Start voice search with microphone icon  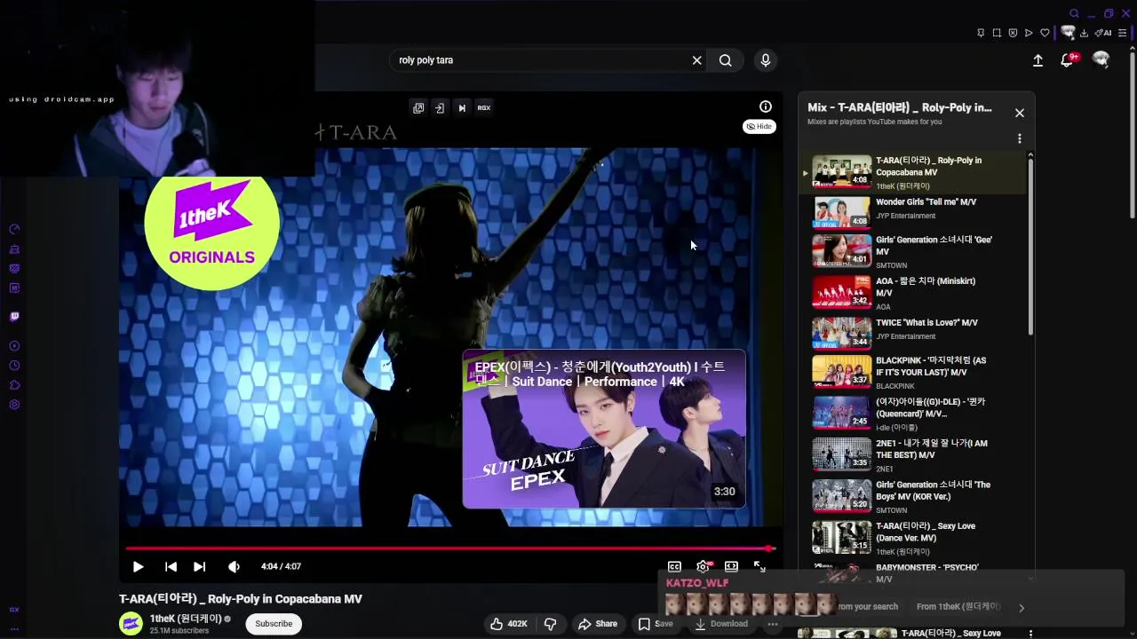[x=766, y=60]
